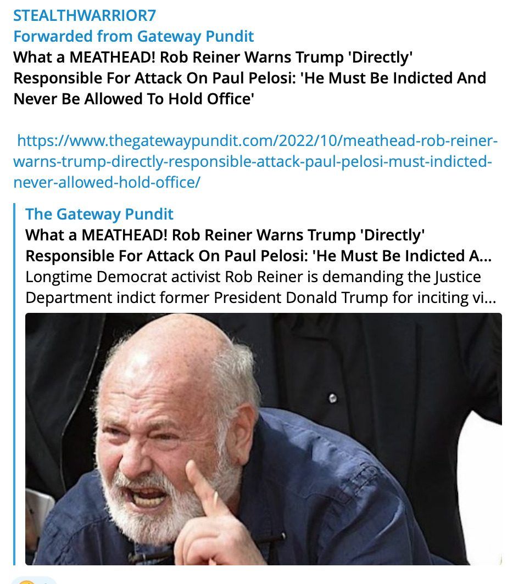Screen dimensions: 513x584
Task: Click the URL's last line never-allowed-hold-office
Action: (107, 182)
